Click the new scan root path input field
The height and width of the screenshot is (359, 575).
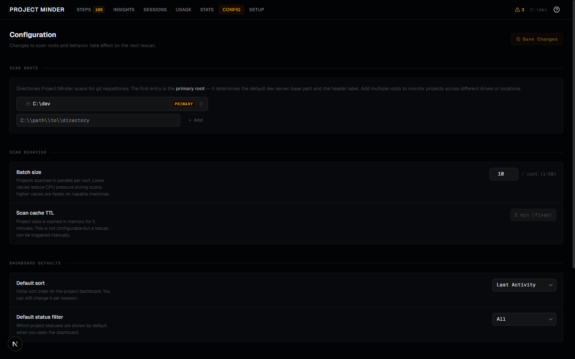(x=98, y=120)
